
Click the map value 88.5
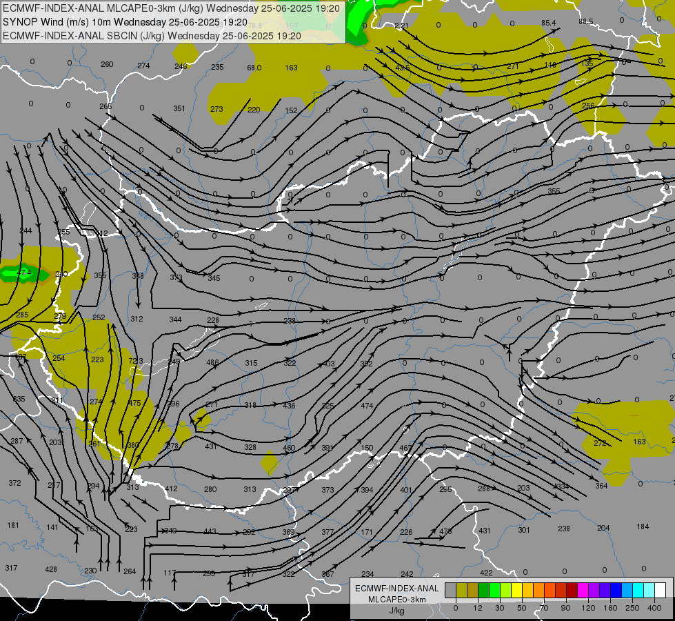(x=586, y=21)
